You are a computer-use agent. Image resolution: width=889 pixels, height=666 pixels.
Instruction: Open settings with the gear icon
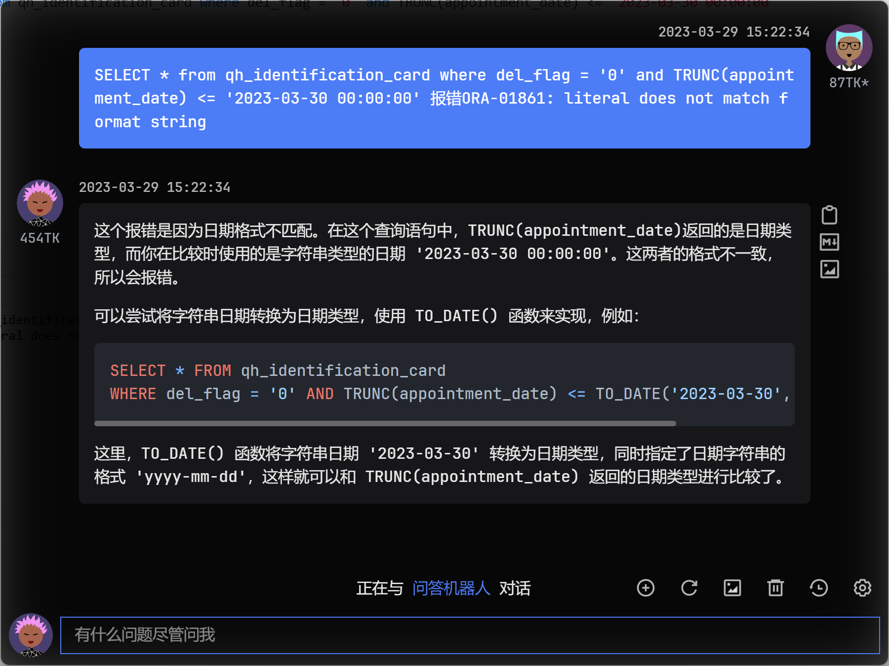pos(862,588)
